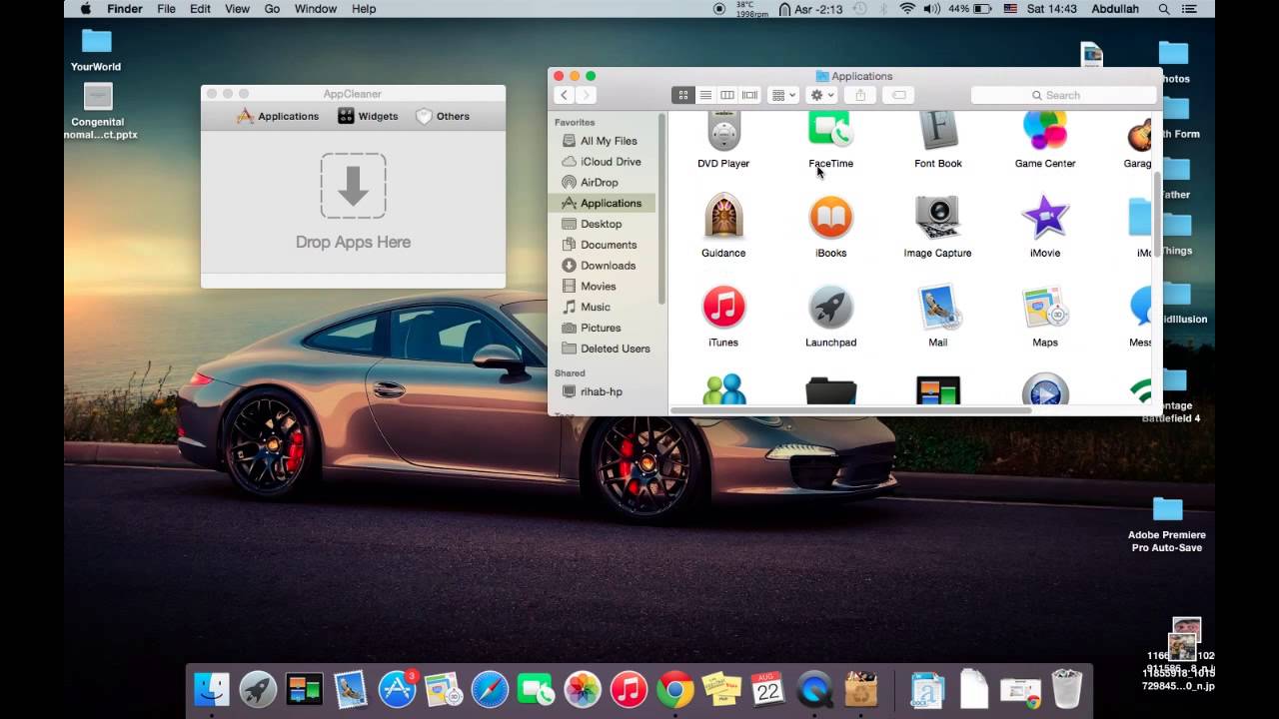Select the iBooks app icon
This screenshot has height=719, width=1279.
[x=830, y=216]
